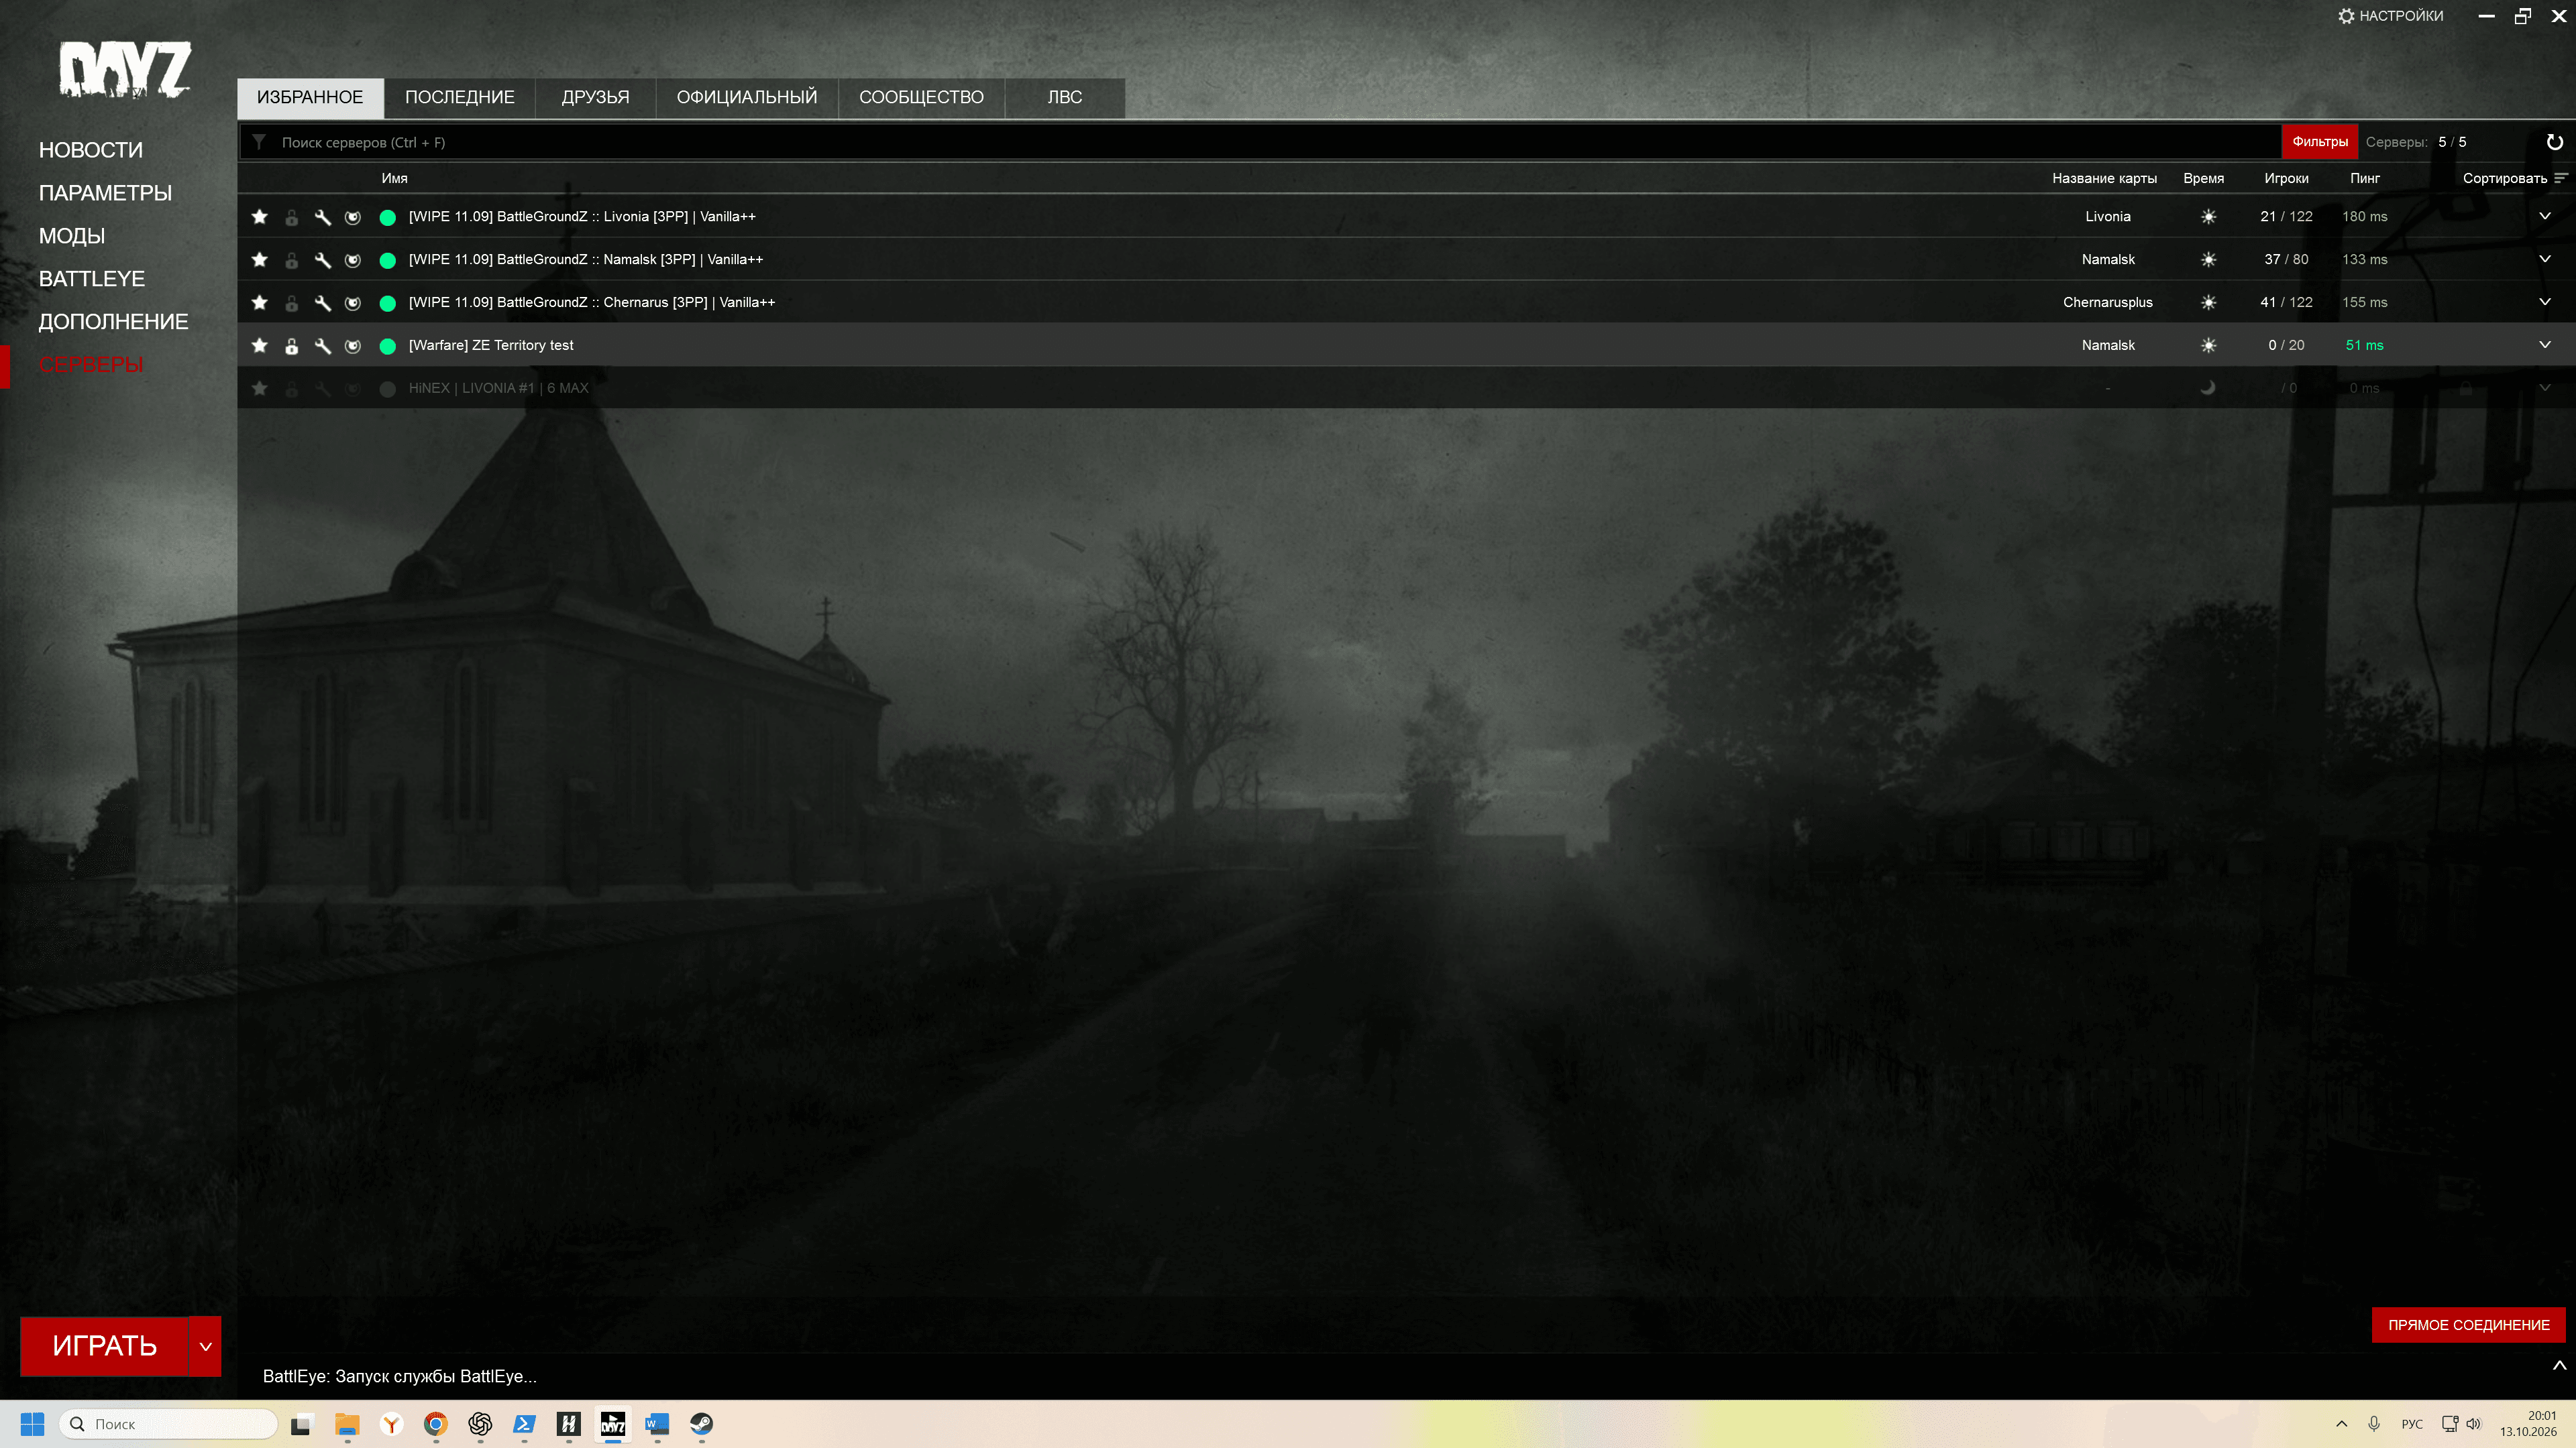Toggle favorite star for Chernarus BattleGroundZ server
2576x1448 pixels.
260,303
